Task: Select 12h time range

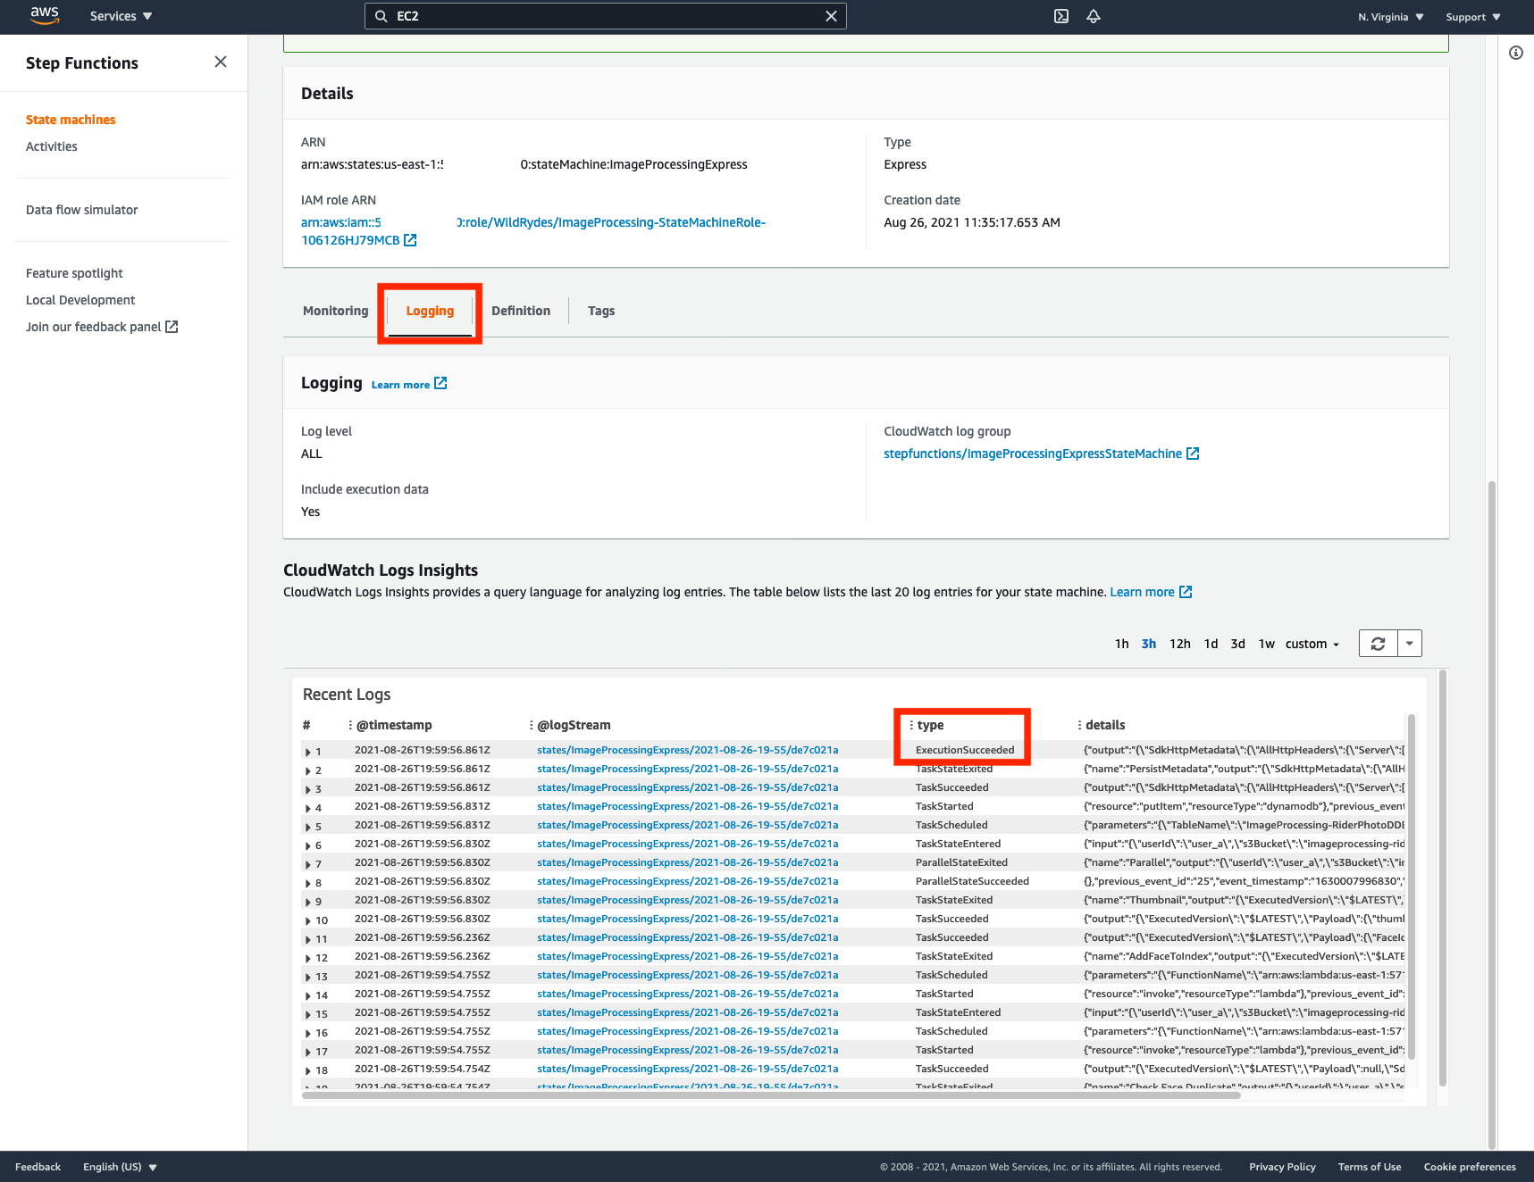Action: point(1180,644)
